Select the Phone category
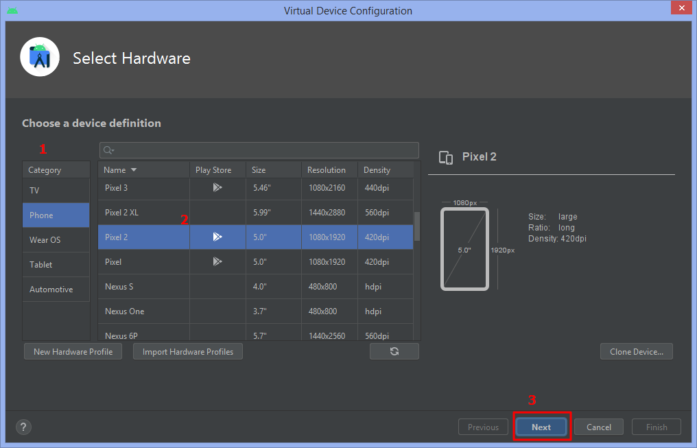The width and height of the screenshot is (697, 448). 56,215
